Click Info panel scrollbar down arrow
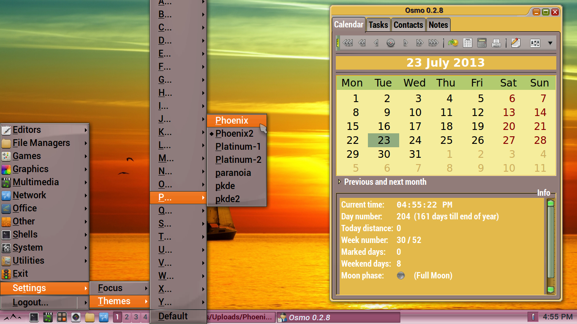Image resolution: width=577 pixels, height=324 pixels. tap(550, 289)
